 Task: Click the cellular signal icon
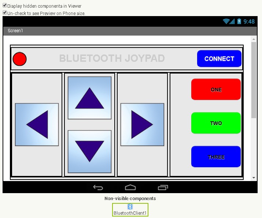click(x=232, y=21)
